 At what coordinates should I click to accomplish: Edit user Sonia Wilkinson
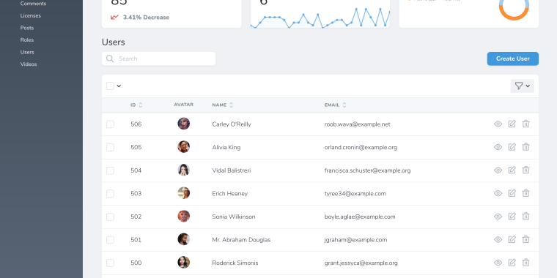(512, 216)
